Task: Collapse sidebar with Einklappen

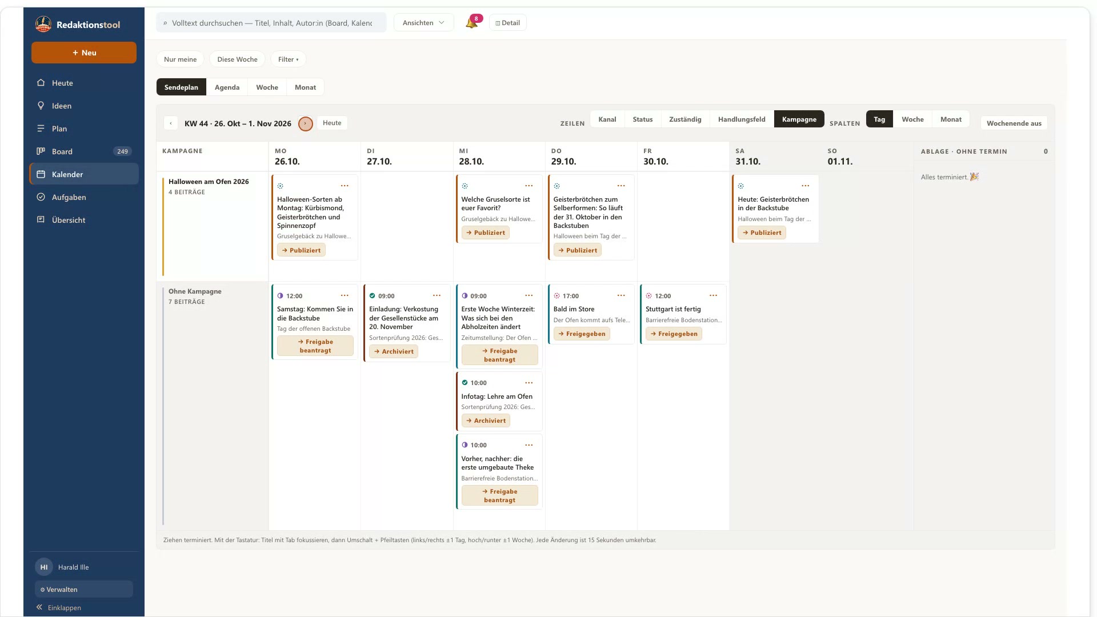Action: click(59, 607)
